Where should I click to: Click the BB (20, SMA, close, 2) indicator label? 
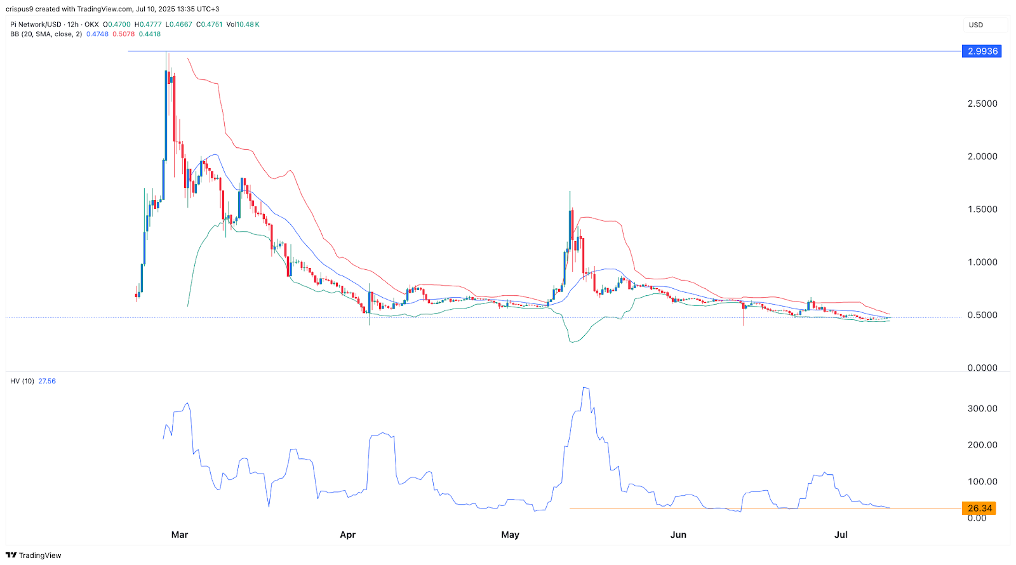coord(46,34)
